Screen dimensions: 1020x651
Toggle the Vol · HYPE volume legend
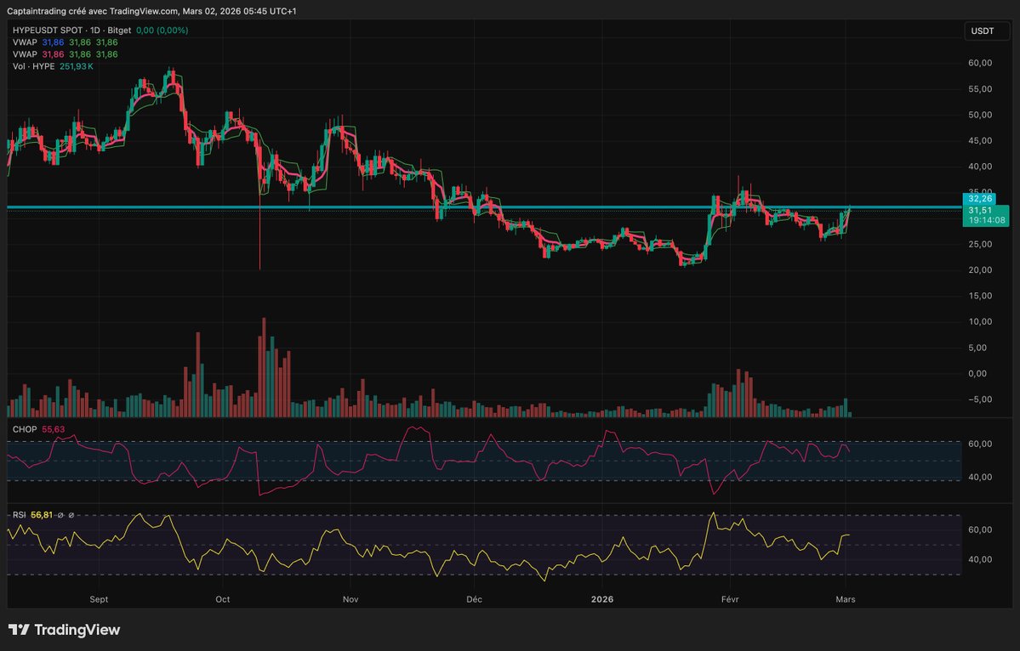click(34, 65)
